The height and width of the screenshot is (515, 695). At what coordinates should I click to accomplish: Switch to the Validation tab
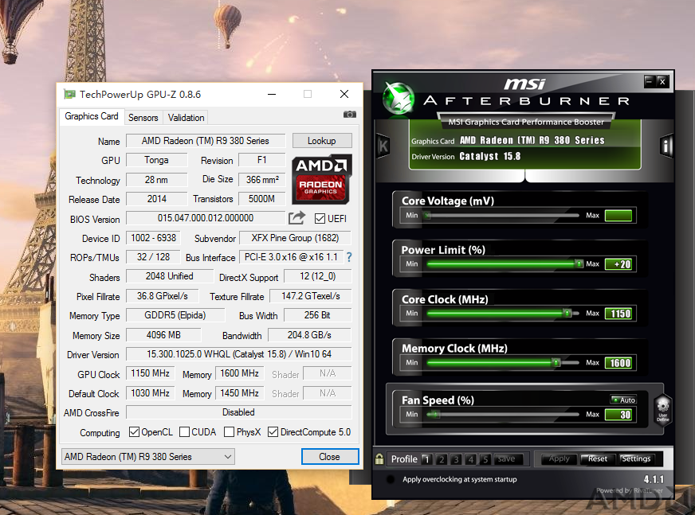coord(187,117)
